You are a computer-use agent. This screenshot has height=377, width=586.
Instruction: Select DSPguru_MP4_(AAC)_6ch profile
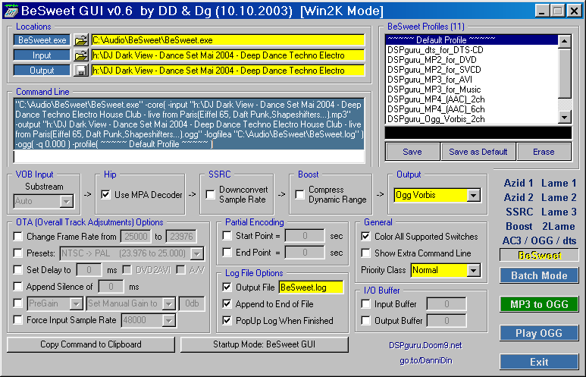click(472, 109)
